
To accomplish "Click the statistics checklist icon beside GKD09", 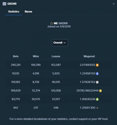I will tap(4, 4).
